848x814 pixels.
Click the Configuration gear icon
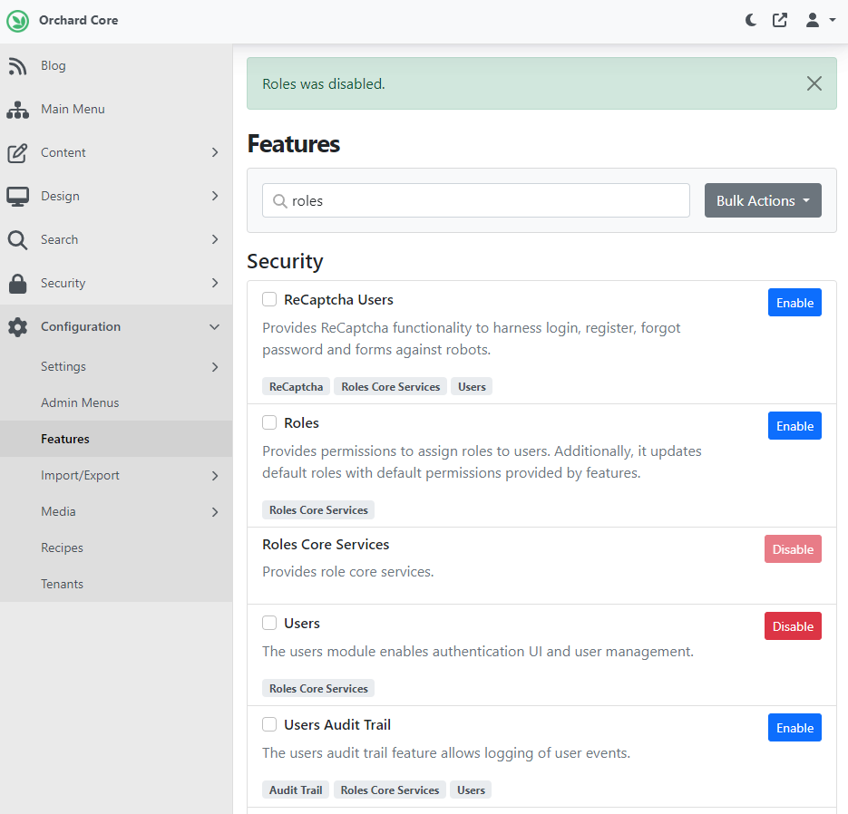(17, 327)
